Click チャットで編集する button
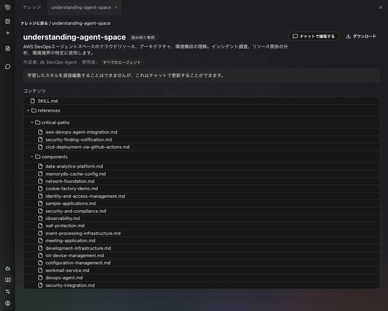Viewport: 388px width, 311px height. [x=314, y=36]
